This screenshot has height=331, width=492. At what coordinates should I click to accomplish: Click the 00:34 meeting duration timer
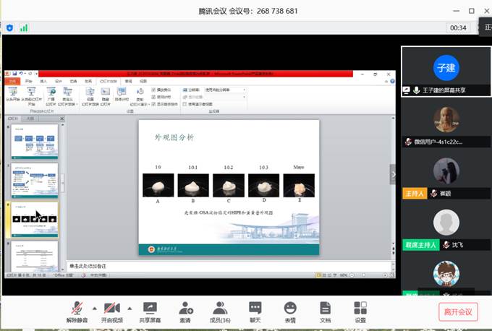[458, 27]
